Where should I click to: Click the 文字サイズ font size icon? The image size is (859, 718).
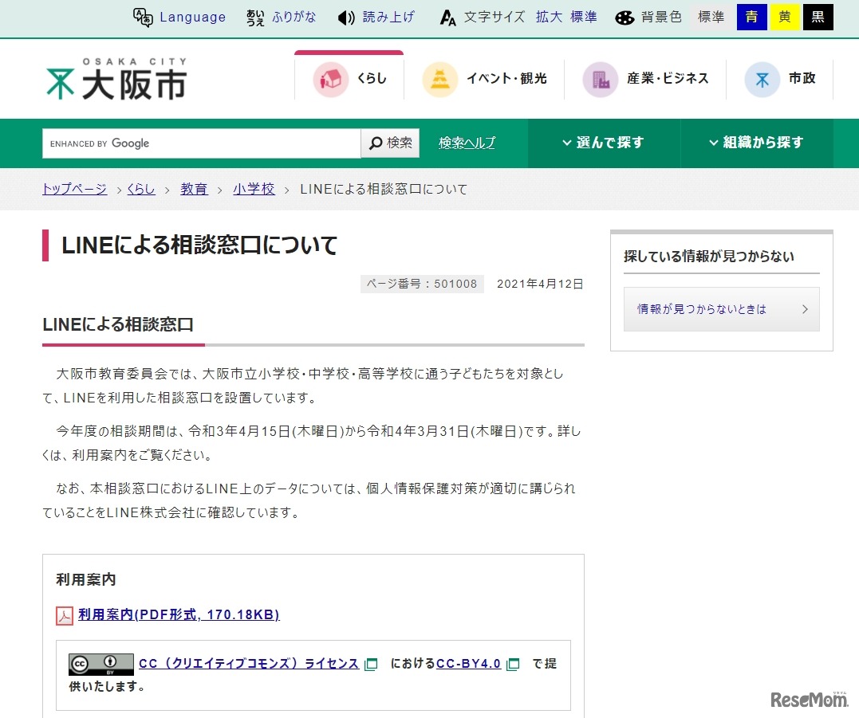coord(449,17)
